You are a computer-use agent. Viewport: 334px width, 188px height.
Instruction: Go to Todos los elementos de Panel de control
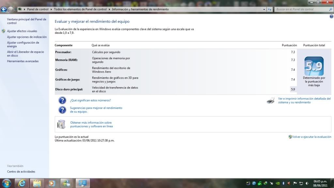tap(80, 9)
